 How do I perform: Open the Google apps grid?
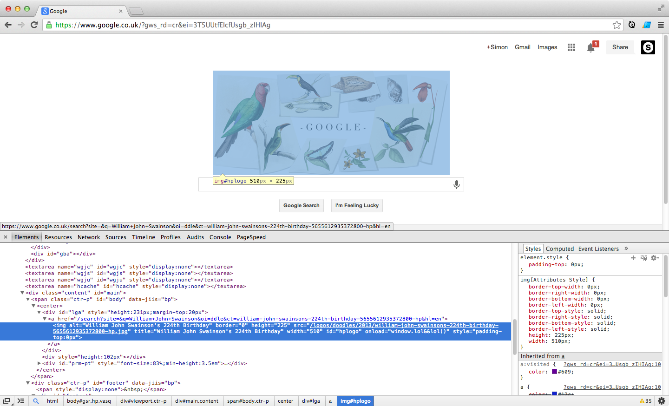(x=571, y=47)
